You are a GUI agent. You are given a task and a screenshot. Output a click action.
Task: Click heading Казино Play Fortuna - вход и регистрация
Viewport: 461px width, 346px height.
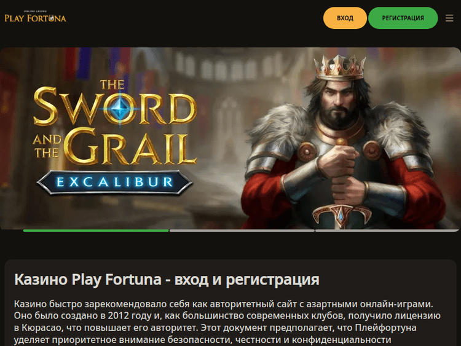(167, 279)
